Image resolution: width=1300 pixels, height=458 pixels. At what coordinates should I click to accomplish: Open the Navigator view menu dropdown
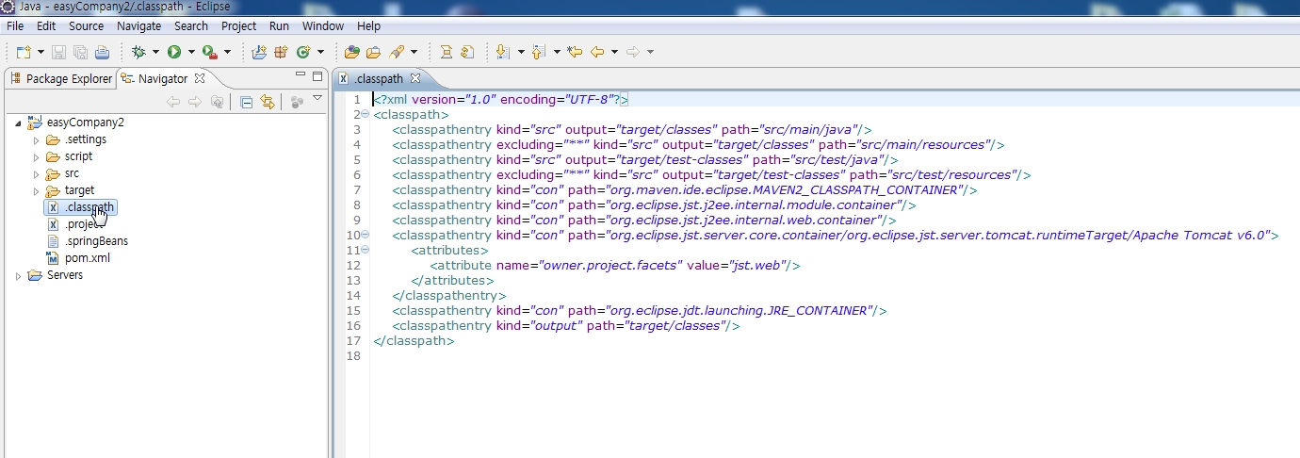coord(317,98)
